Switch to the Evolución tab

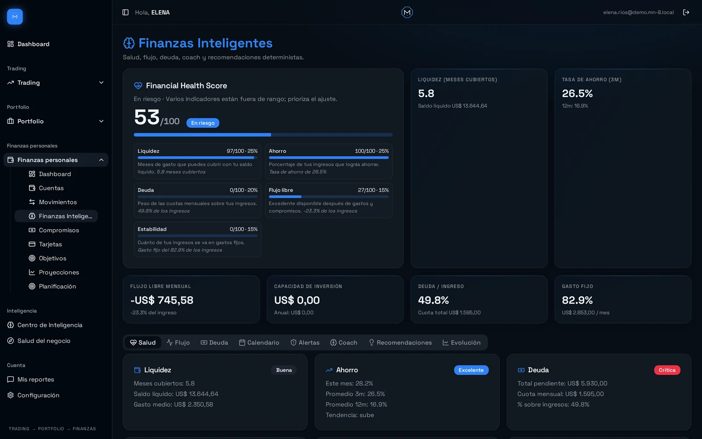[x=462, y=342]
